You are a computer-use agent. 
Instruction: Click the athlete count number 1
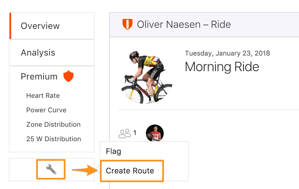[x=135, y=133]
